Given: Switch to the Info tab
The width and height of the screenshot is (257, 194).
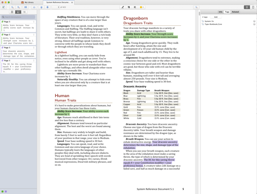Looking at the screenshot, I should pos(220,12).
